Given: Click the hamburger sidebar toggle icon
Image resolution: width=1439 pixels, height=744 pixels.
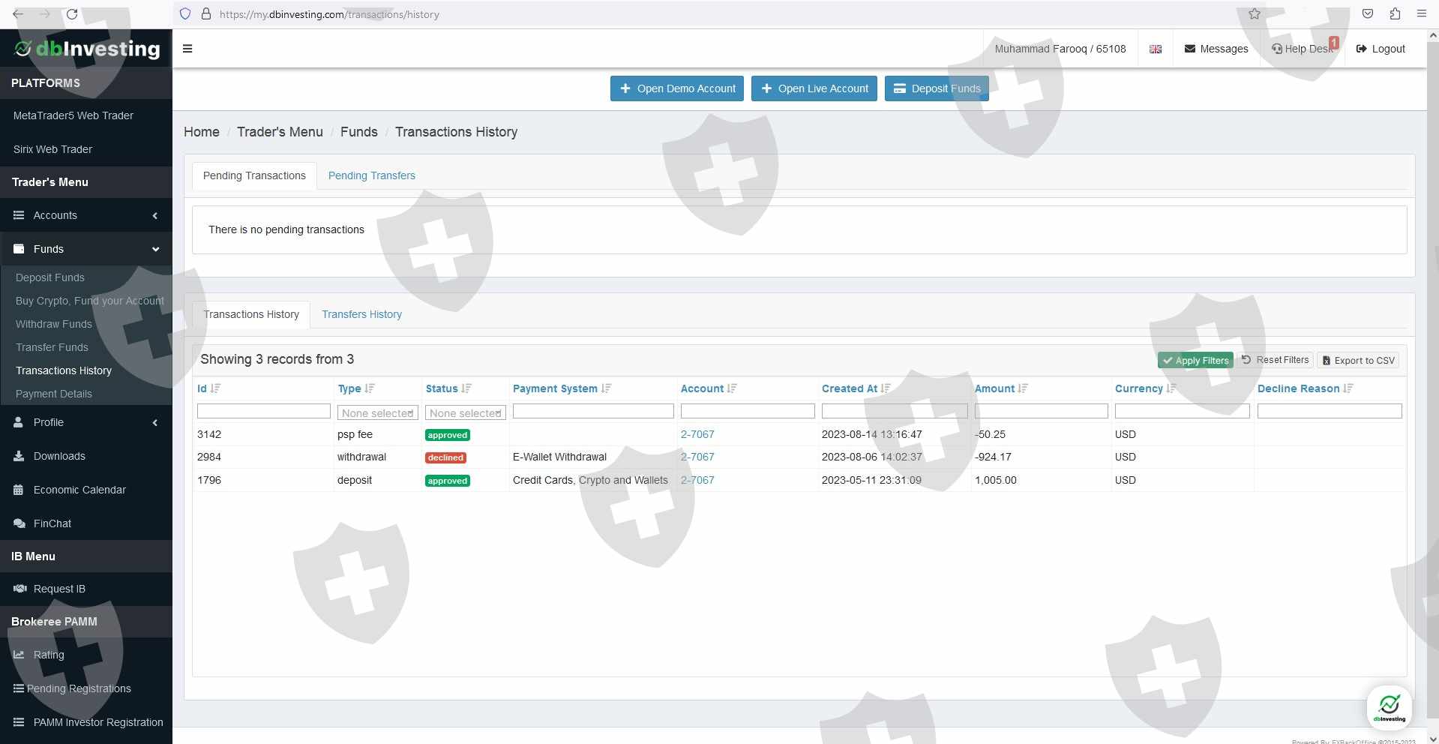Looking at the screenshot, I should 187,49.
